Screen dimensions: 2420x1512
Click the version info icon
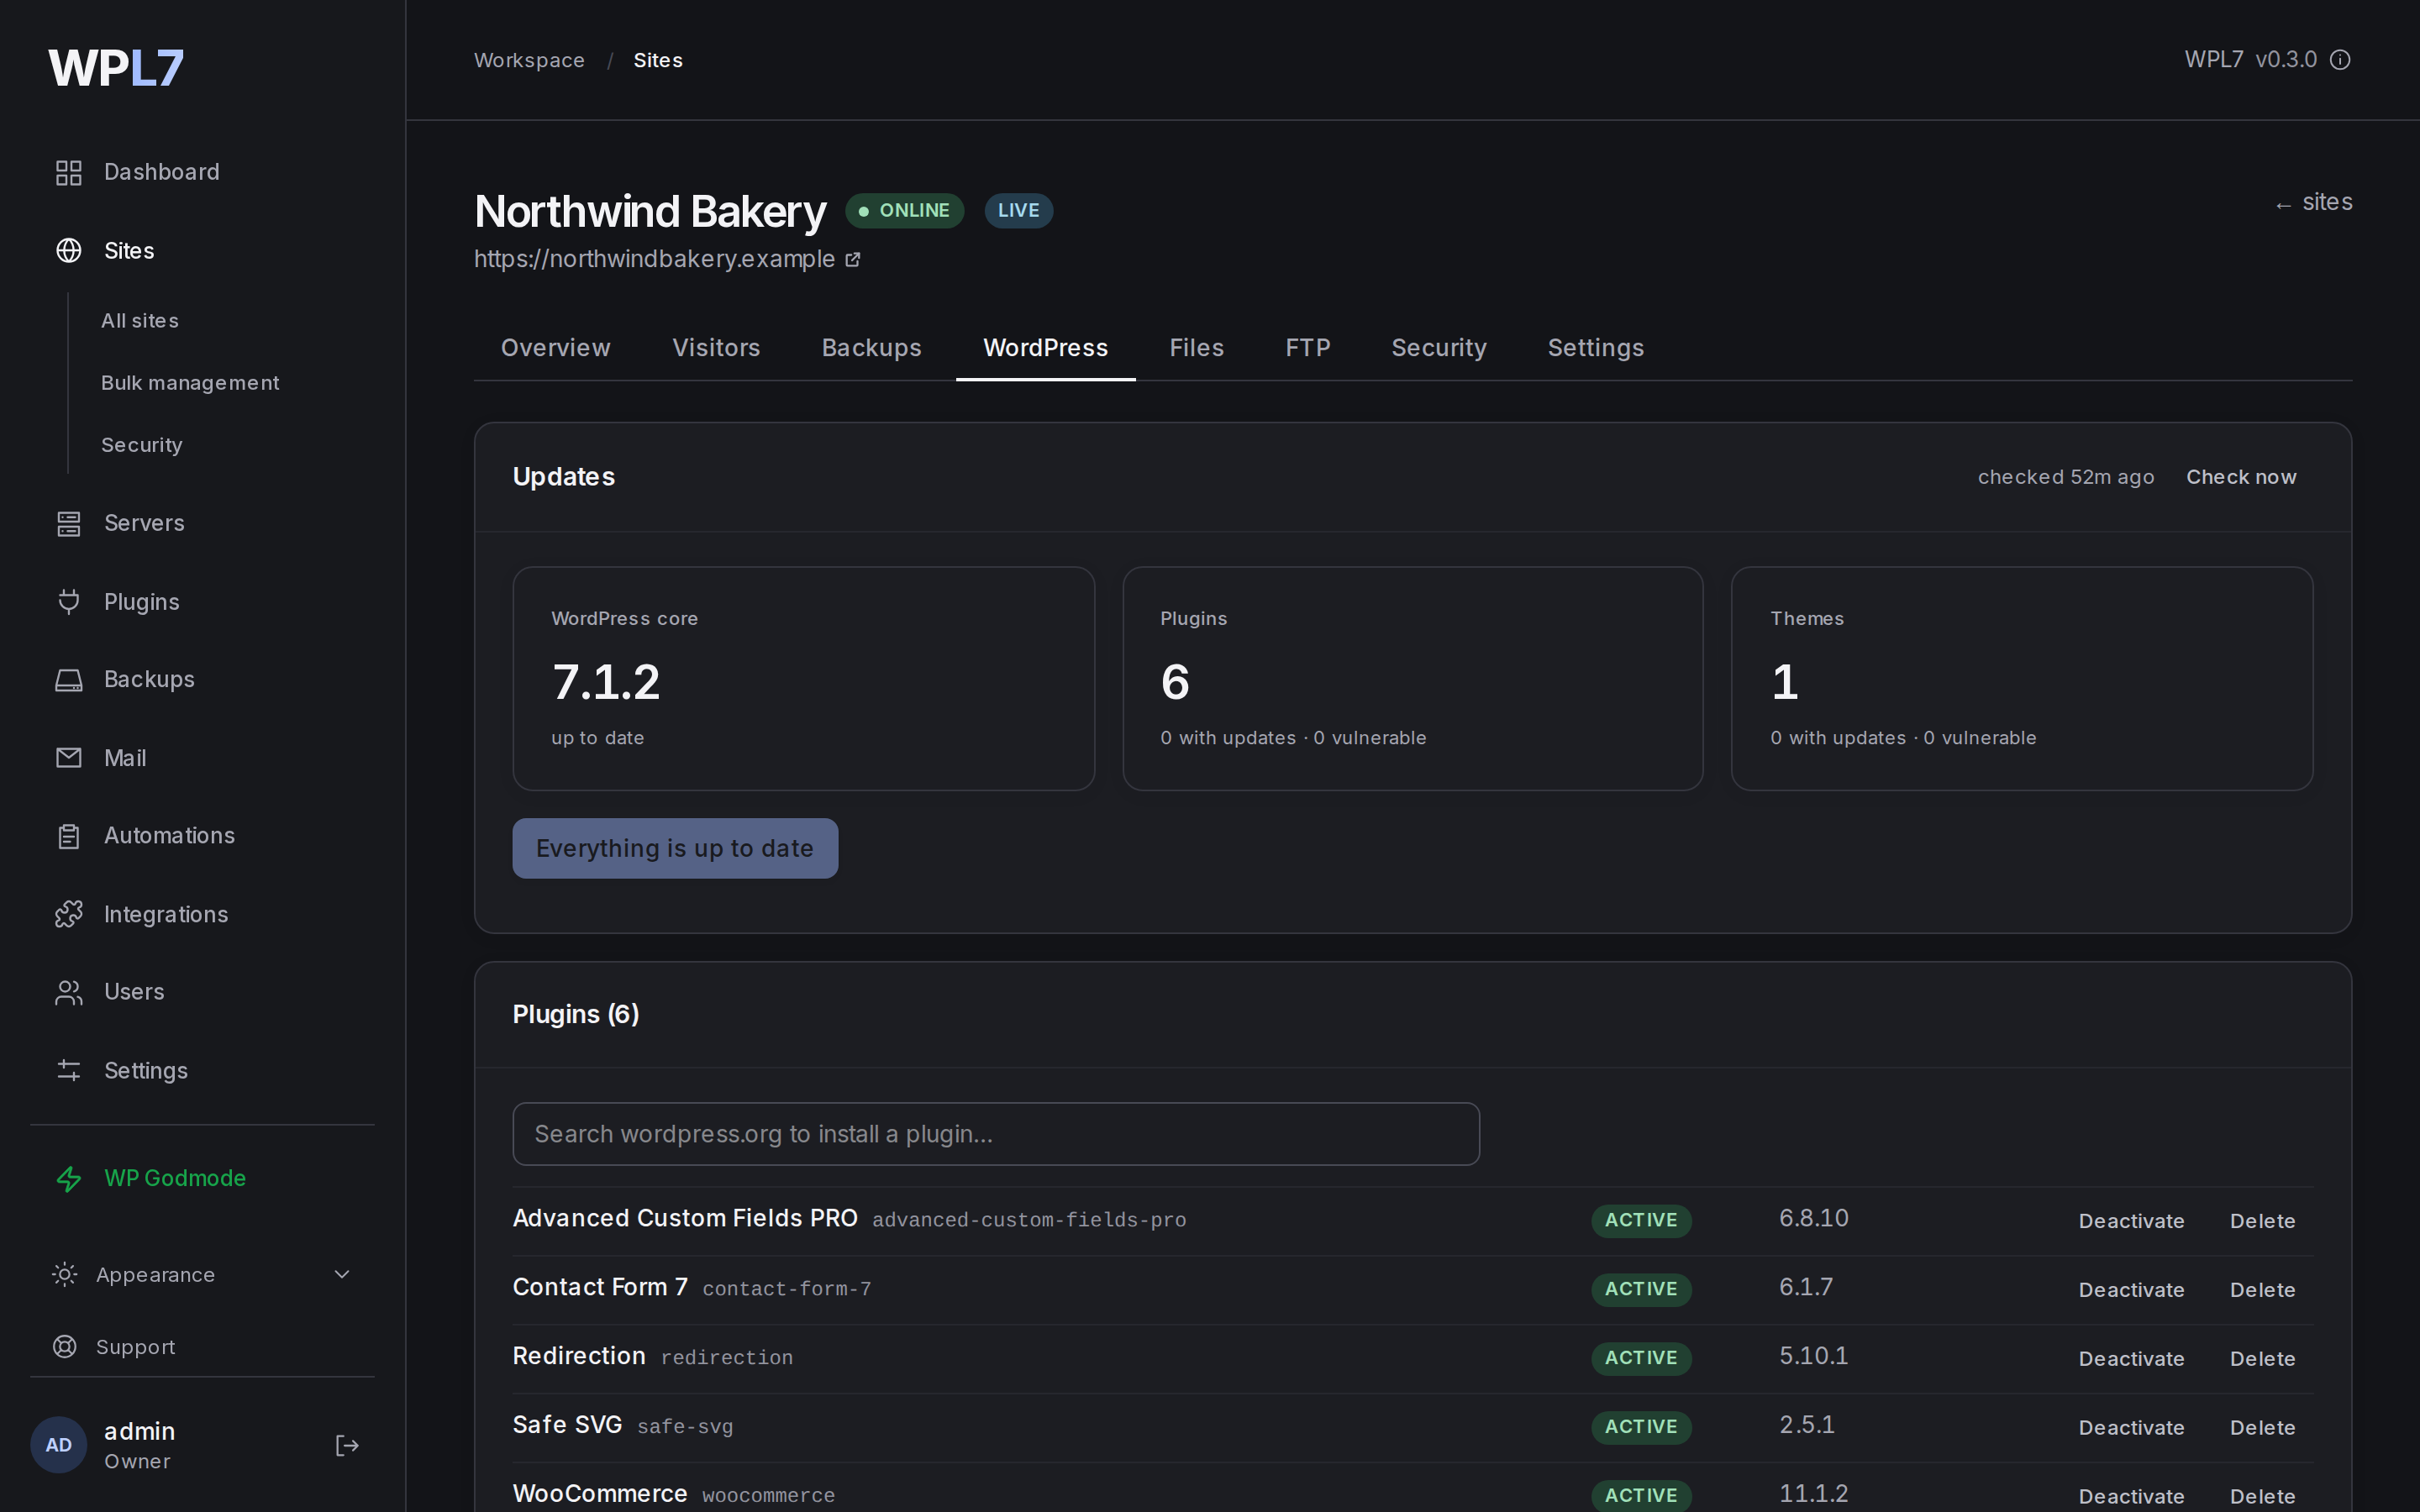[x=2340, y=60]
